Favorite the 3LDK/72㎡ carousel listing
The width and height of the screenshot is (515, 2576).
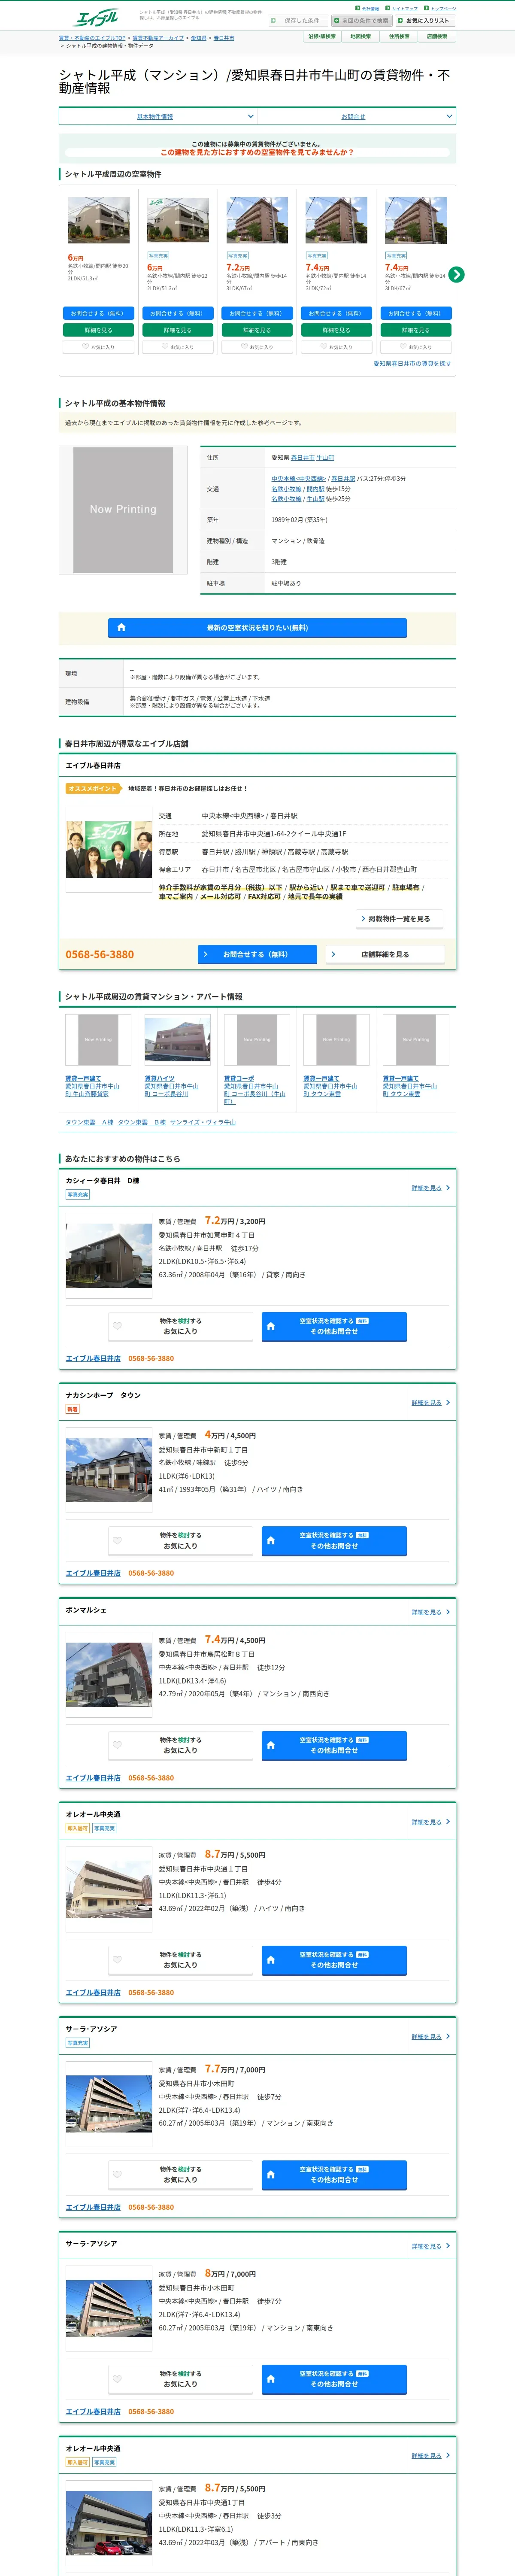click(336, 347)
